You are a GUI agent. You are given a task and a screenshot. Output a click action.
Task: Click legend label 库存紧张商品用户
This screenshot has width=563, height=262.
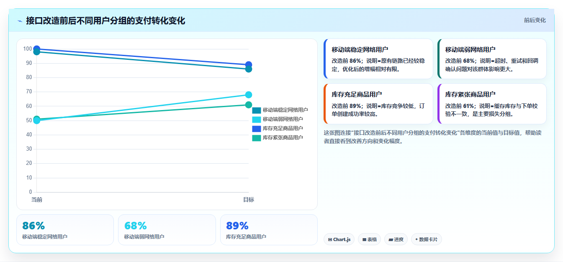coord(283,138)
